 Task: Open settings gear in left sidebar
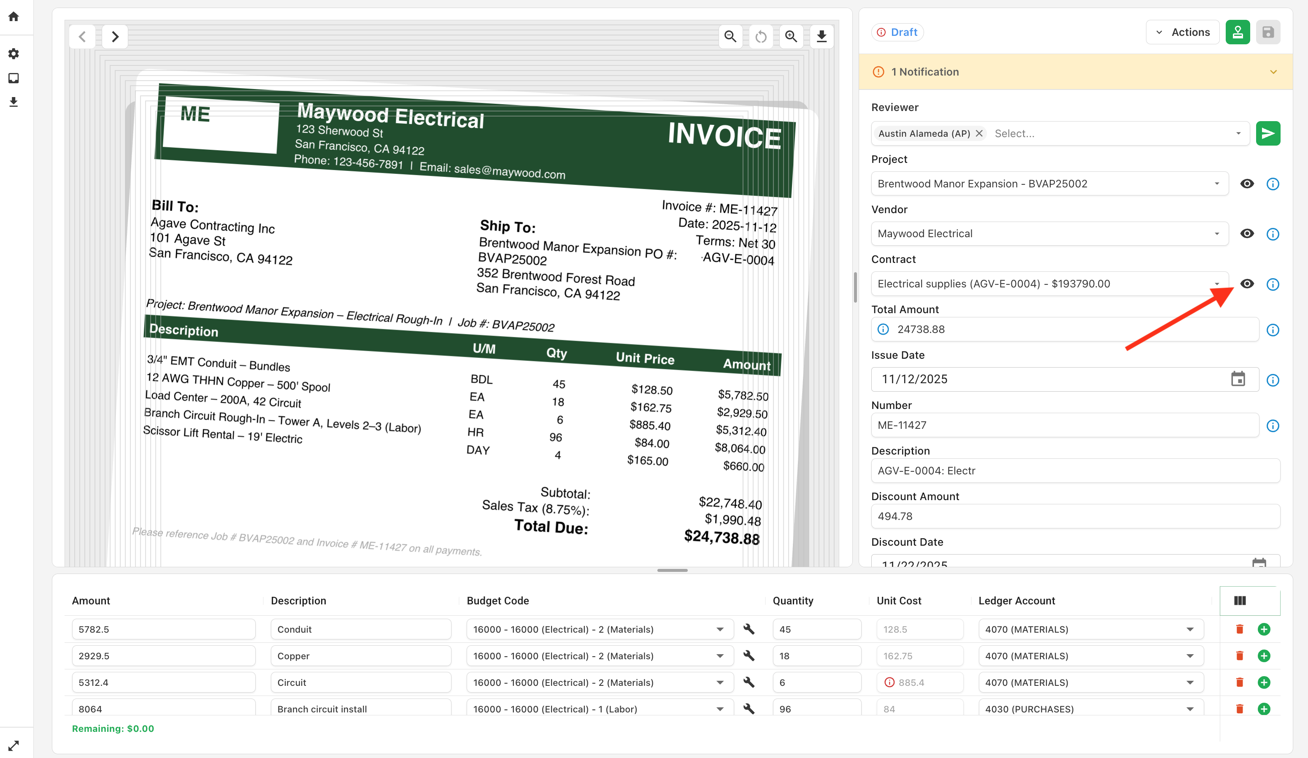pyautogui.click(x=14, y=54)
